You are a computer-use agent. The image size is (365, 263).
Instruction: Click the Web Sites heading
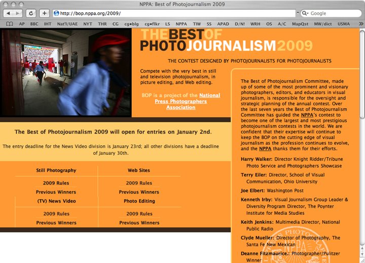click(139, 171)
